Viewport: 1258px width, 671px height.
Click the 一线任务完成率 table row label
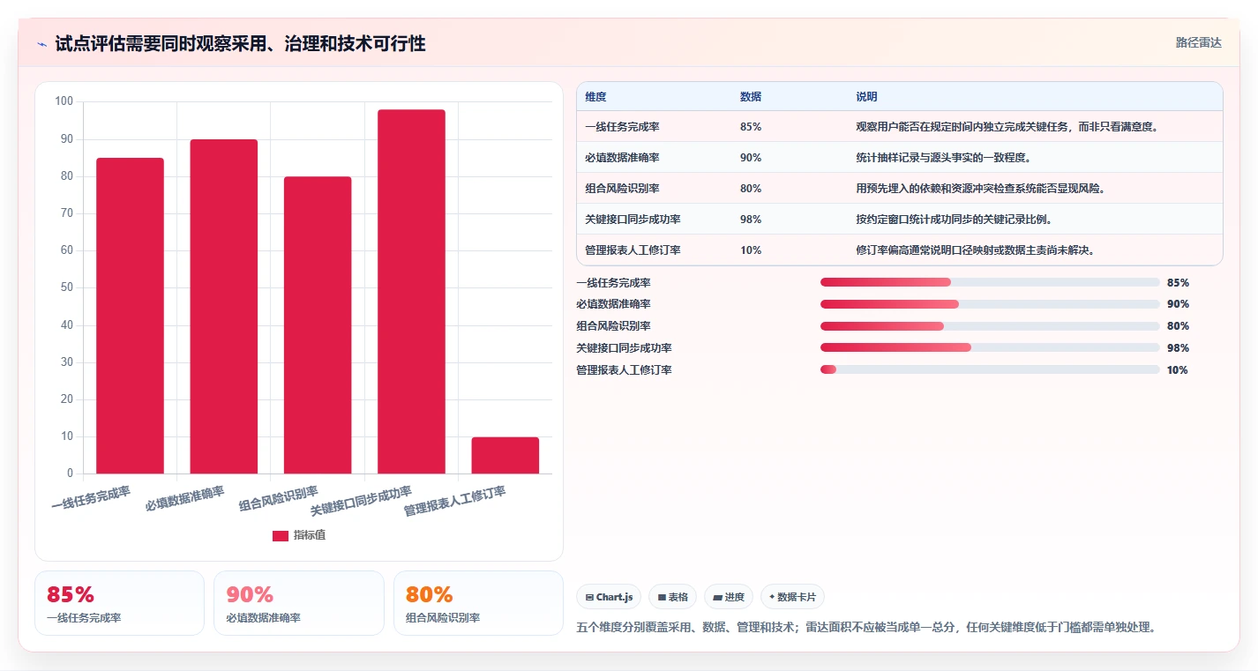(622, 127)
